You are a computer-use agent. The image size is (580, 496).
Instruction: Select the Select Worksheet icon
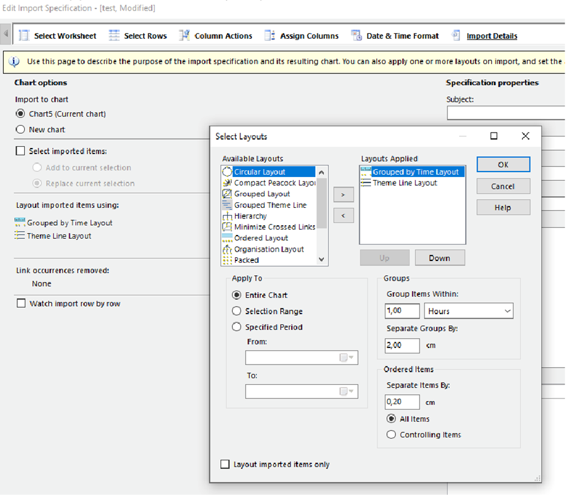tap(23, 35)
